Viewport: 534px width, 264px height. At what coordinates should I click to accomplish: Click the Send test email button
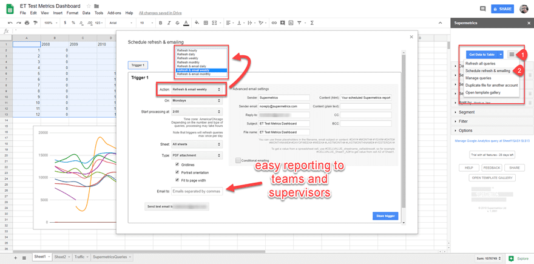tap(177, 206)
